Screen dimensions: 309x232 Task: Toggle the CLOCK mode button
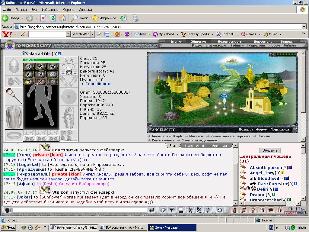[x=290, y=213]
